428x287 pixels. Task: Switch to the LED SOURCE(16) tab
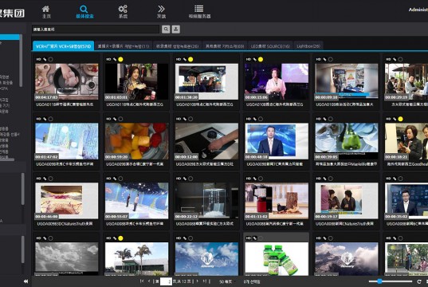(270, 46)
